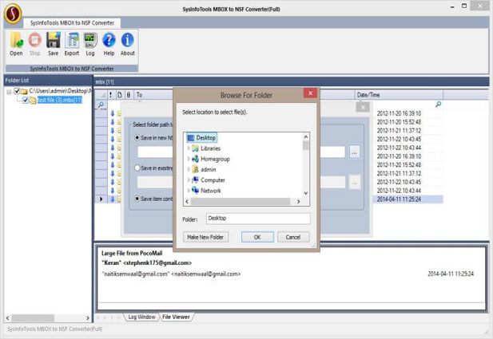Click browse tree scroll down arrow

pos(305,193)
